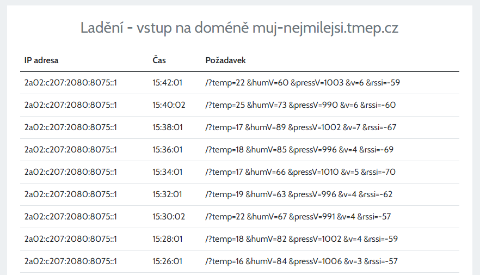The height and width of the screenshot is (275, 480).
Task: Click the timestamp 15:28:01
Action: pos(168,239)
